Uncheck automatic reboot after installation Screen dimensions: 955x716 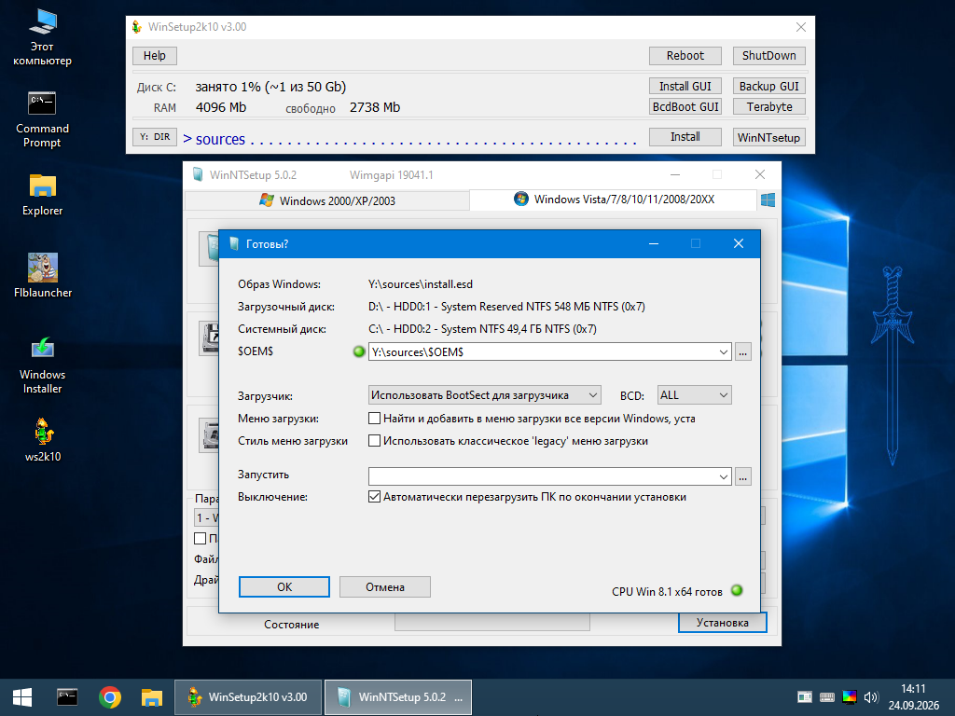point(375,497)
